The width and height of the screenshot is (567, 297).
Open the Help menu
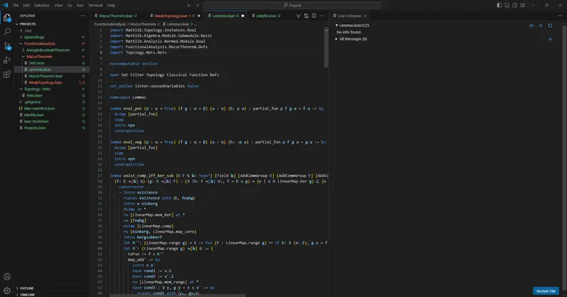(x=111, y=5)
